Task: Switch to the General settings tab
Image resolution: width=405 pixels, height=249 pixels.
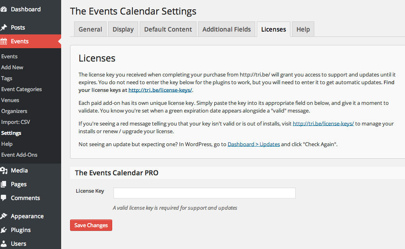Action: pyautogui.click(x=90, y=29)
